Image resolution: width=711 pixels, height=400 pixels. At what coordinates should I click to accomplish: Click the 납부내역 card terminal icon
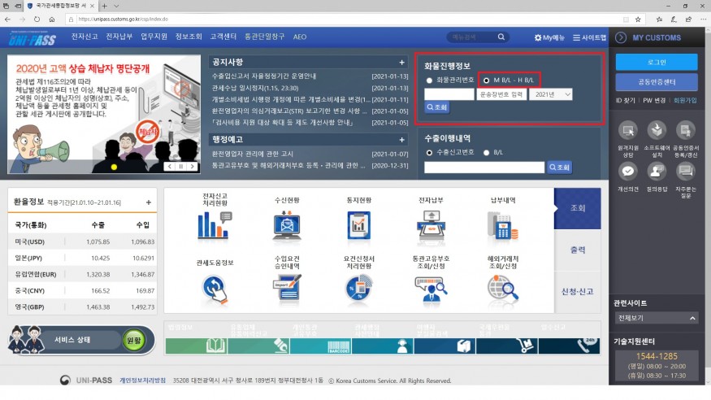(x=502, y=224)
